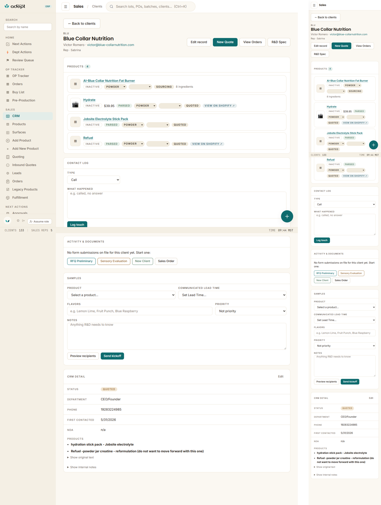Toggle the sidebar hamburger beside the Sales breadcrumb

66,6
